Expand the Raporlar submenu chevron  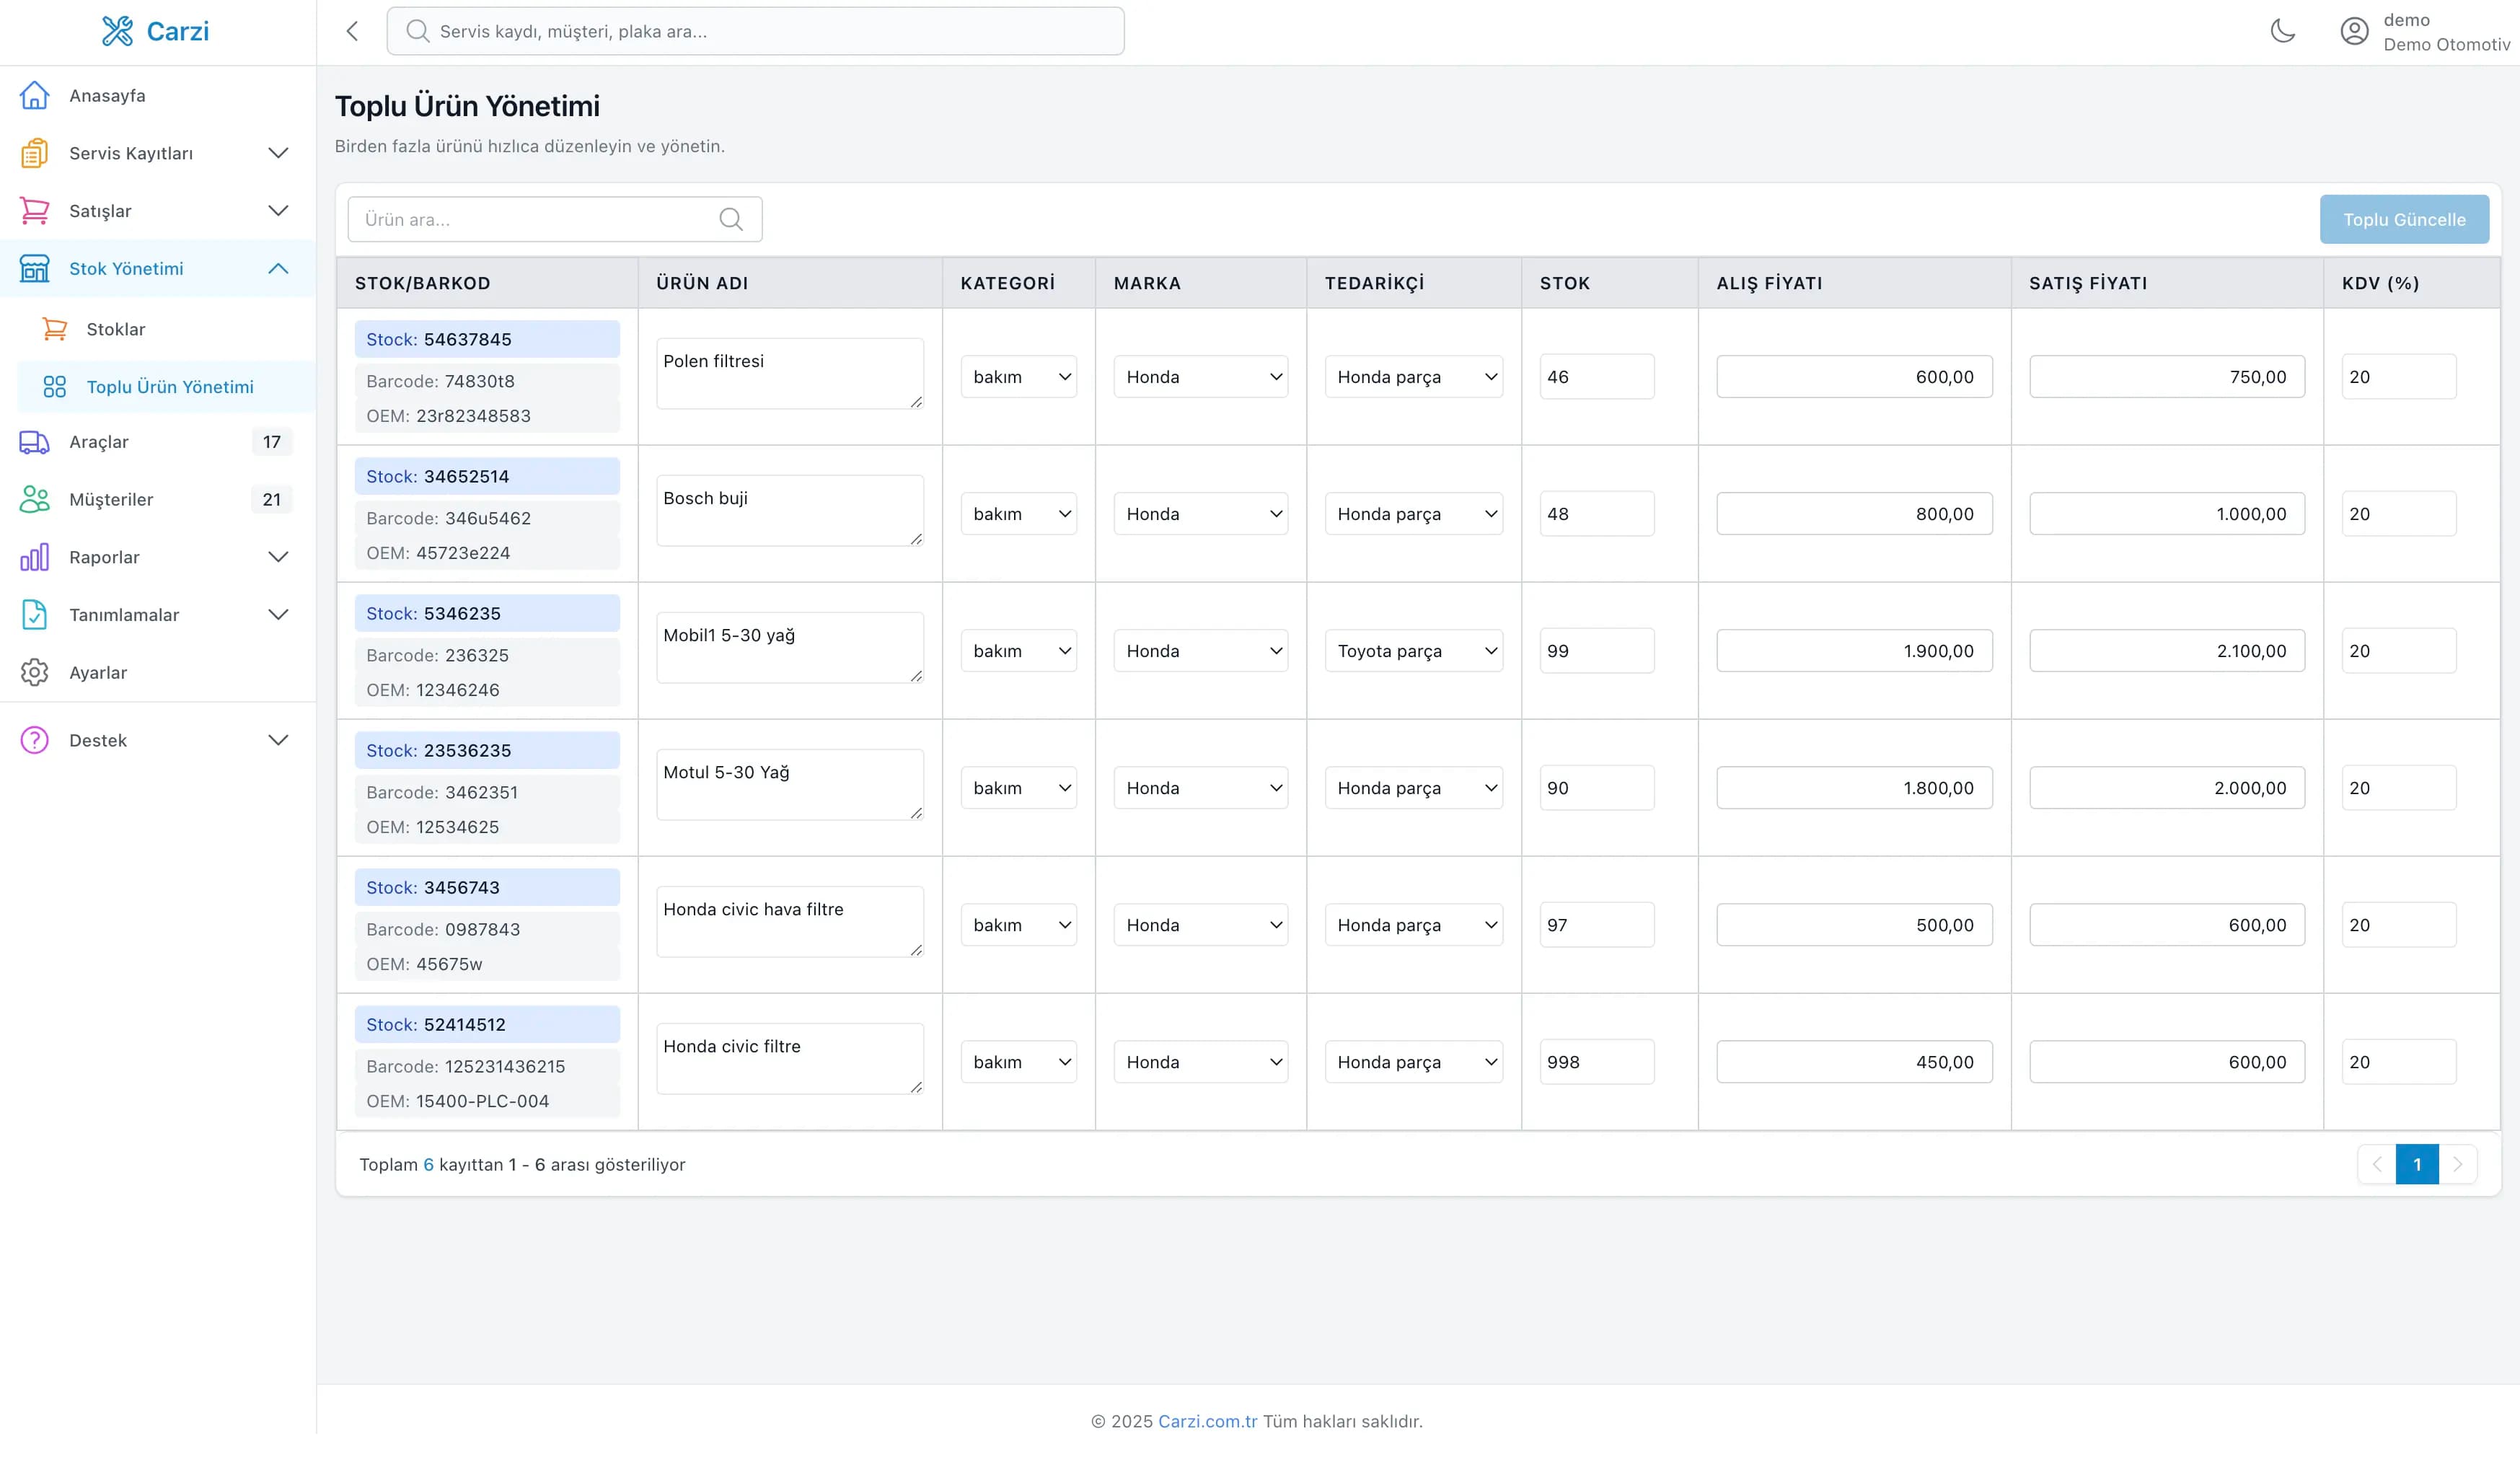(x=278, y=557)
